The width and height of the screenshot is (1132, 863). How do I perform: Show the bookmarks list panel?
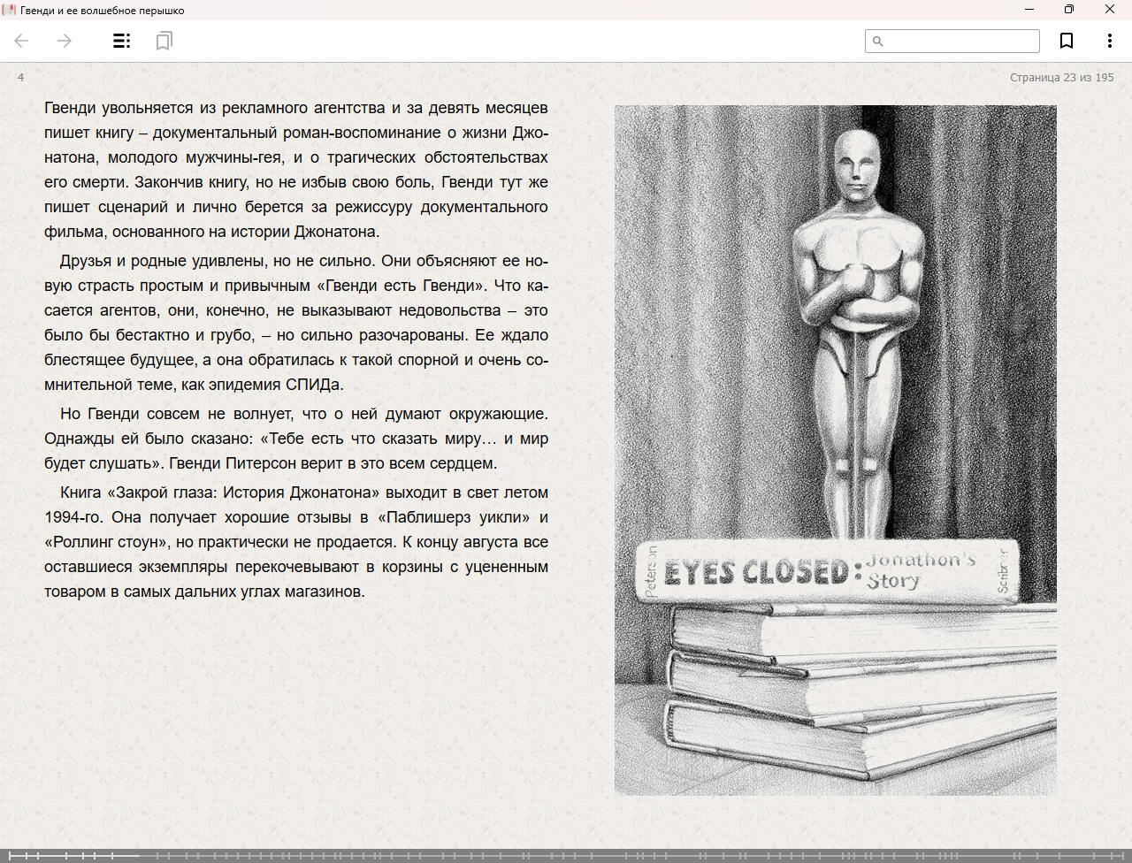(164, 41)
